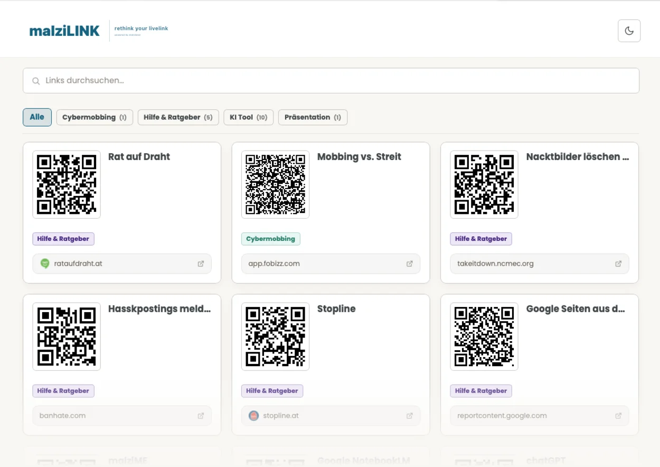Filter by Präsentation category
This screenshot has width=660, height=467.
point(313,117)
